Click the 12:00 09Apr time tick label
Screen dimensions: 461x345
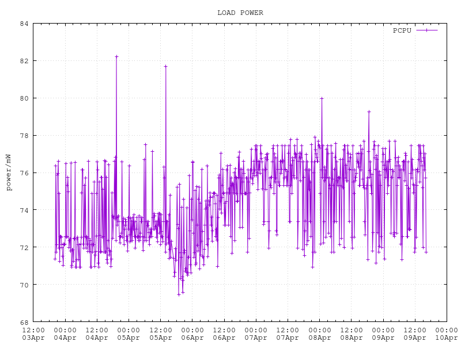pos(414,333)
